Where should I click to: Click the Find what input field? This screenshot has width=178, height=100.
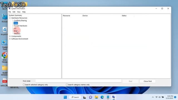78,81
